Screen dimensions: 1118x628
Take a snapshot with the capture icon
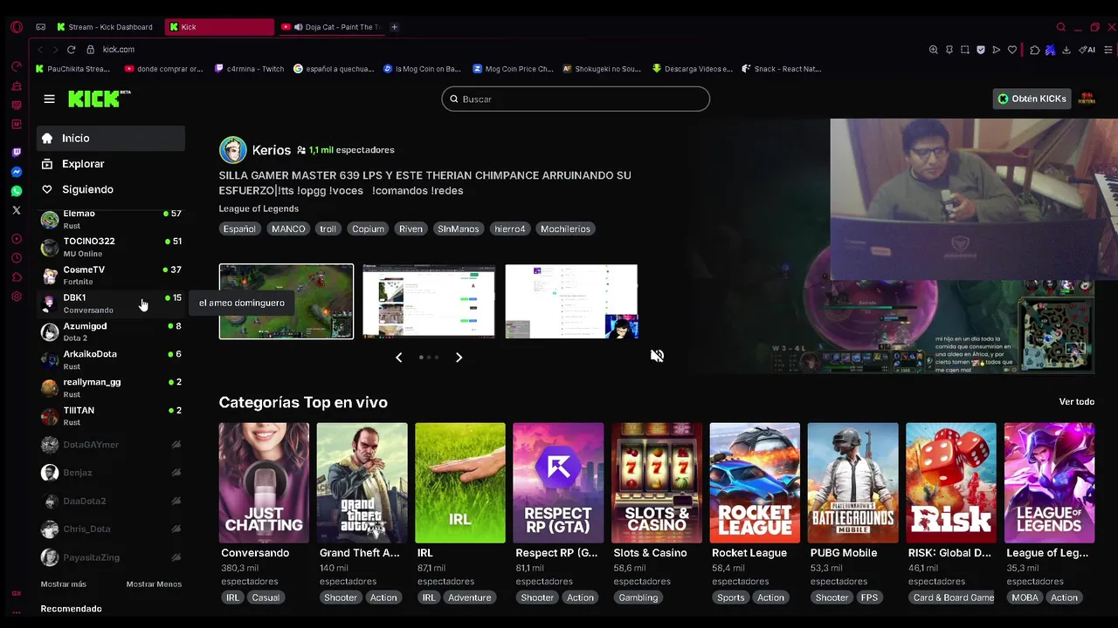pyautogui.click(x=964, y=50)
